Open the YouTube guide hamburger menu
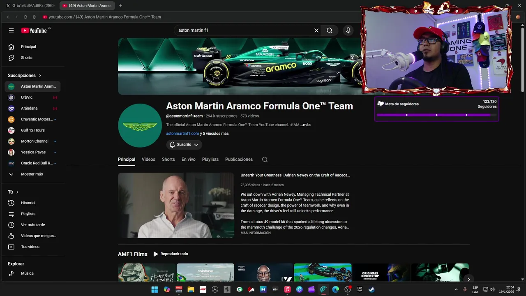This screenshot has height=296, width=526. click(11, 30)
